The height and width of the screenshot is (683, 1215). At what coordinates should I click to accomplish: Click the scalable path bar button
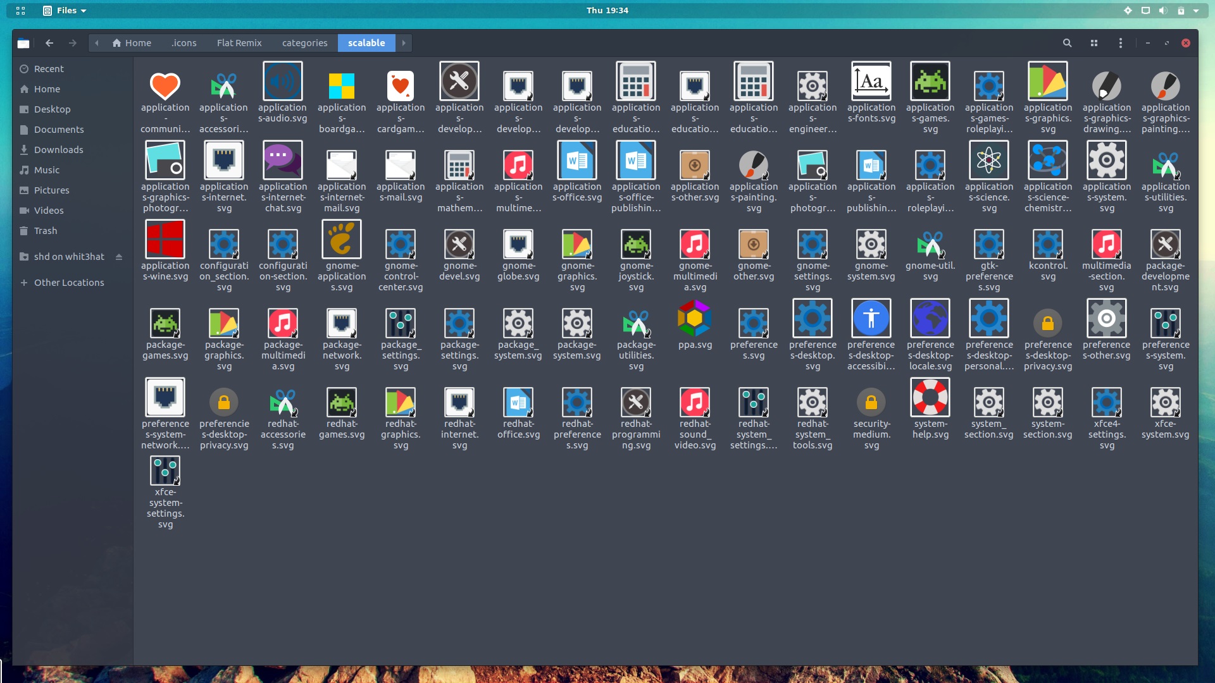coord(366,43)
